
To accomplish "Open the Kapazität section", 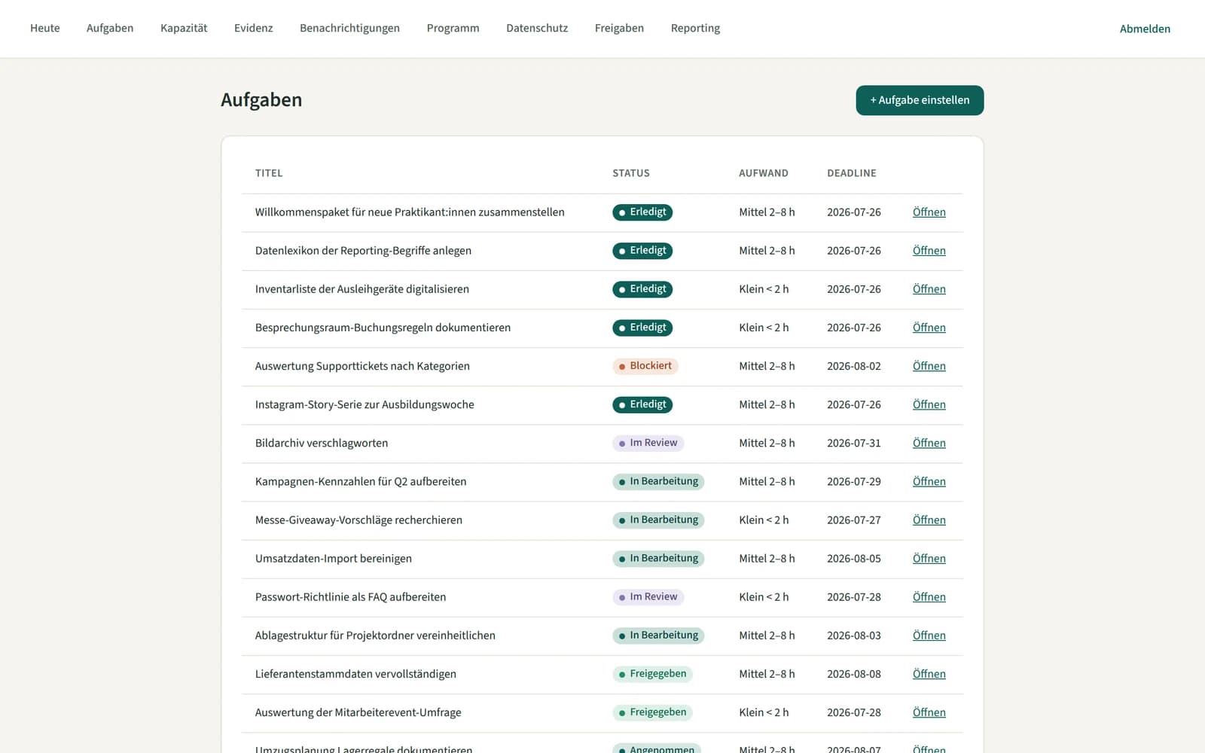I will pyautogui.click(x=184, y=29).
